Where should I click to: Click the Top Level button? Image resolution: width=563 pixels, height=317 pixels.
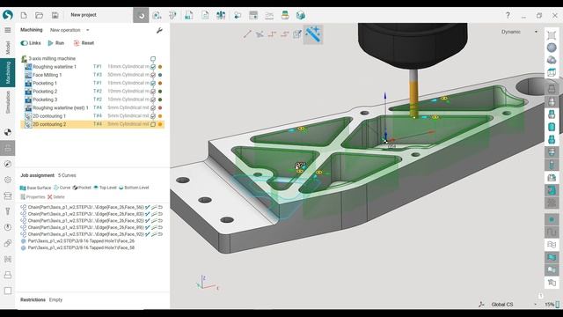[105, 188]
